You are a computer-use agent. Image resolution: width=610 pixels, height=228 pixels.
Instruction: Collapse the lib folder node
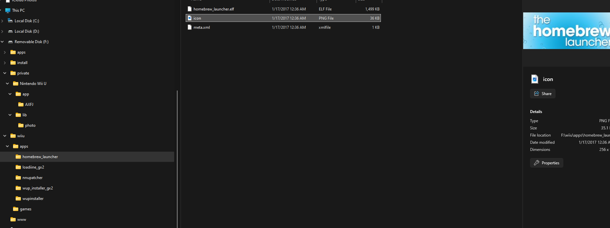point(10,115)
